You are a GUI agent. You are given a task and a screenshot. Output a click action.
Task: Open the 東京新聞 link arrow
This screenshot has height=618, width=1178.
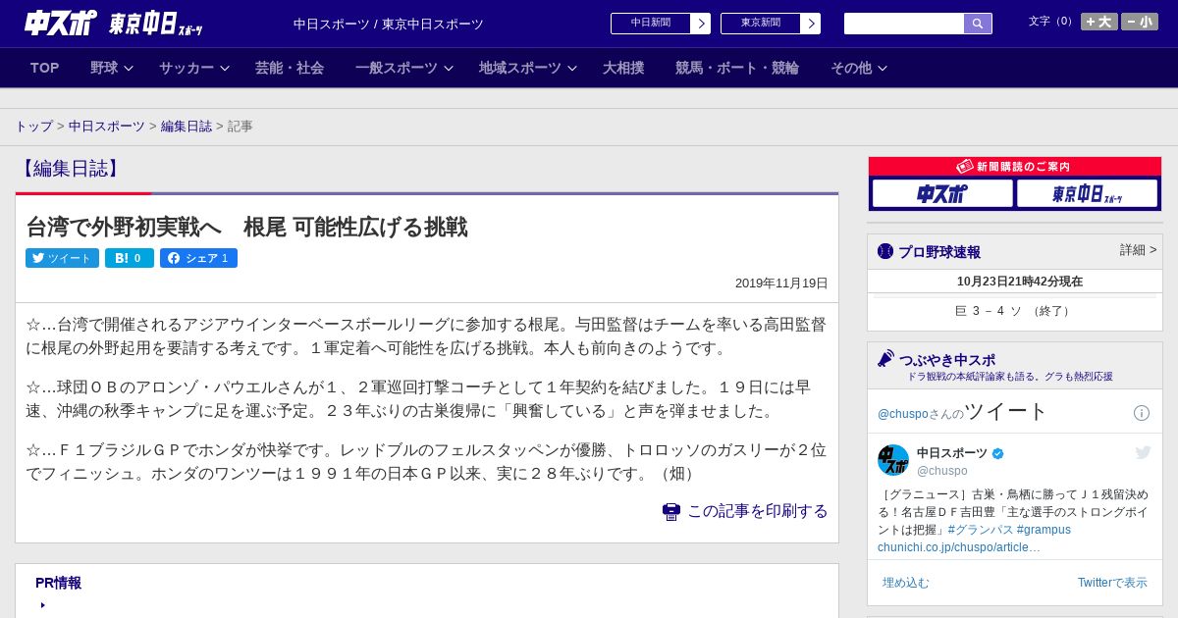pyautogui.click(x=811, y=24)
